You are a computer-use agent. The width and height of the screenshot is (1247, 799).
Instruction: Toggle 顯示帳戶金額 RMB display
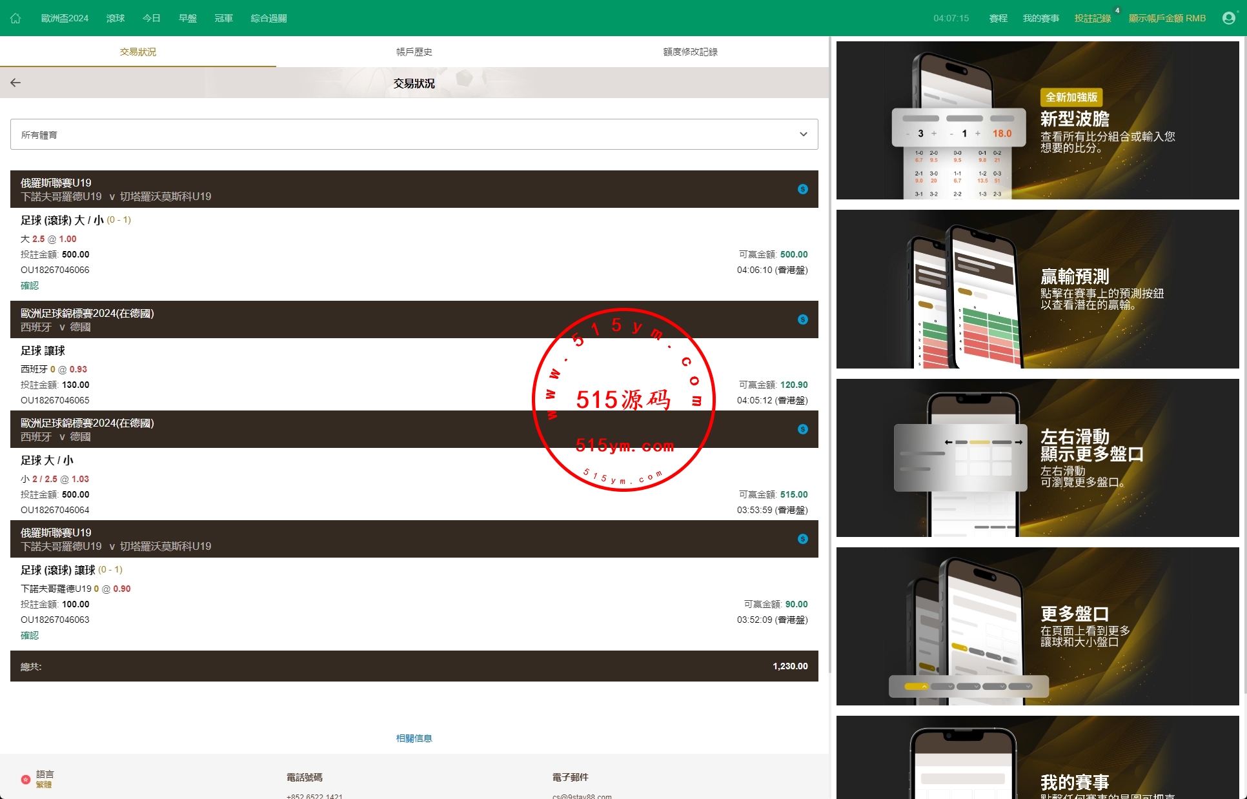pyautogui.click(x=1166, y=18)
